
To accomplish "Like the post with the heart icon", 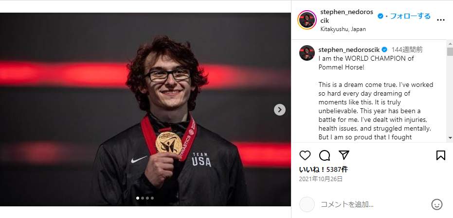I will pos(305,155).
